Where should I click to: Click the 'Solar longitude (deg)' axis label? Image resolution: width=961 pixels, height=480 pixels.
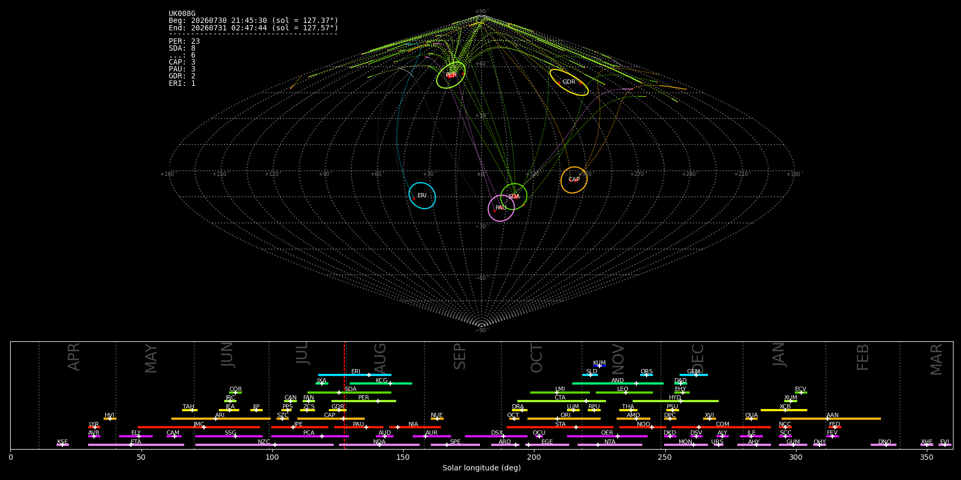482,468
